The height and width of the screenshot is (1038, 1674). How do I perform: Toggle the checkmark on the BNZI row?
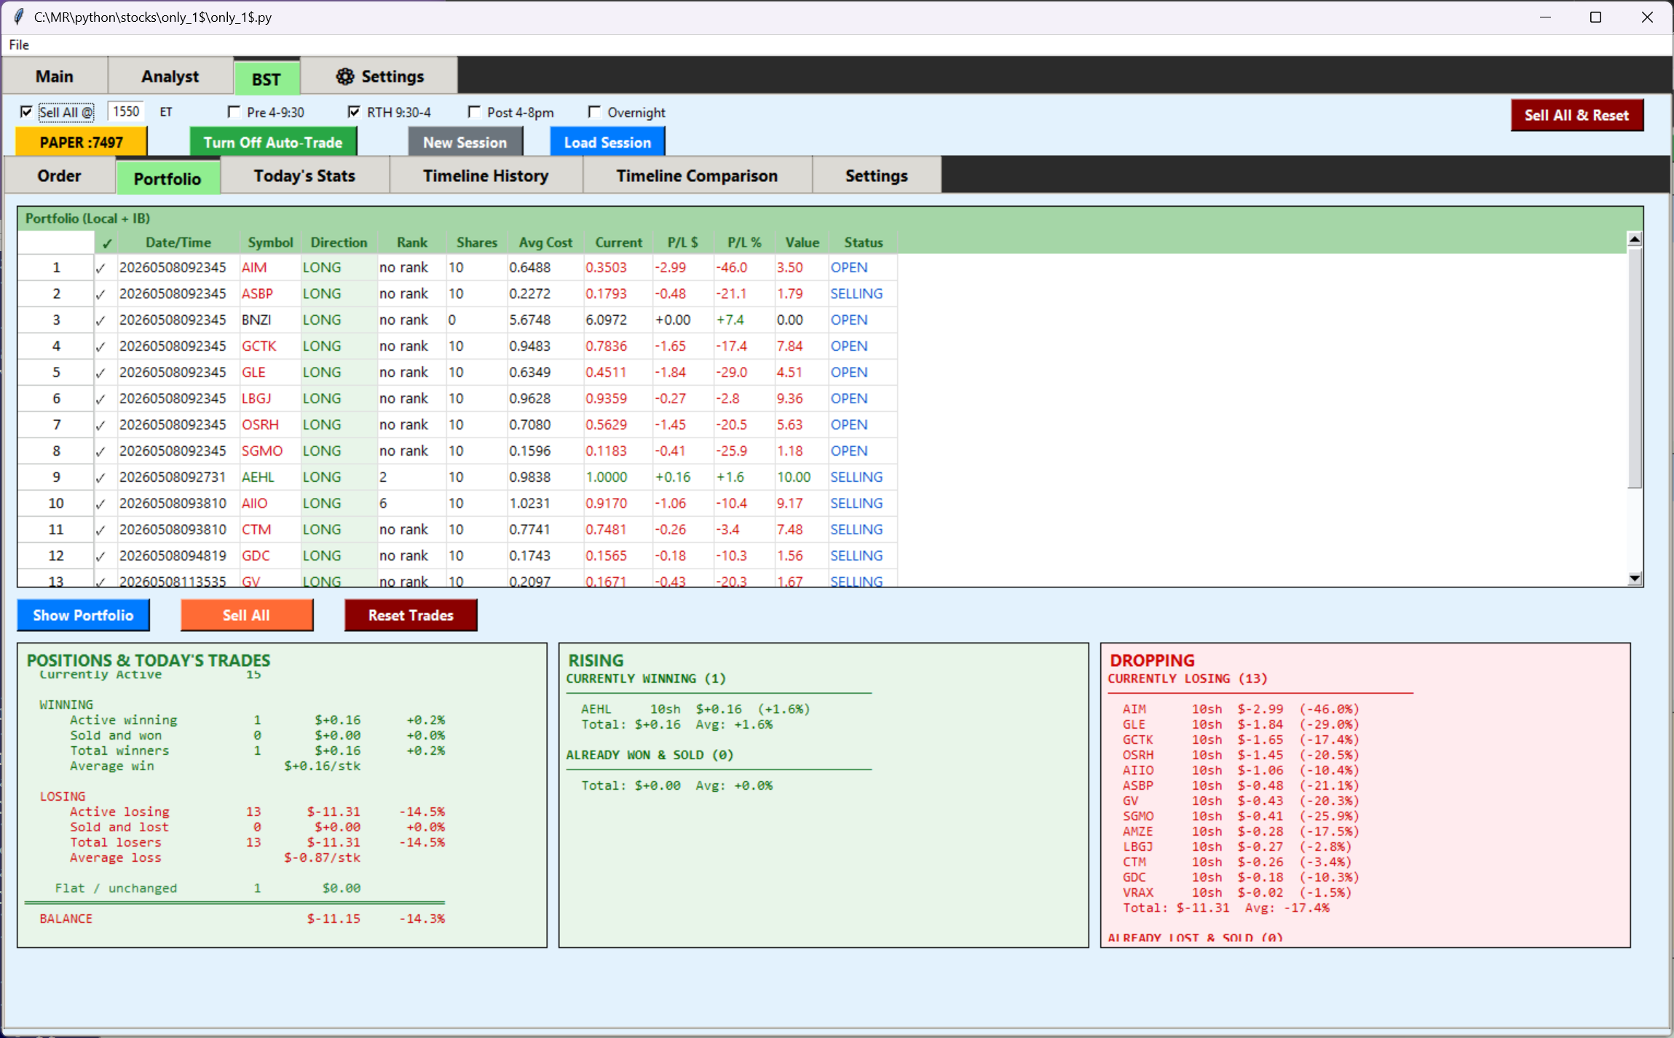coord(100,320)
